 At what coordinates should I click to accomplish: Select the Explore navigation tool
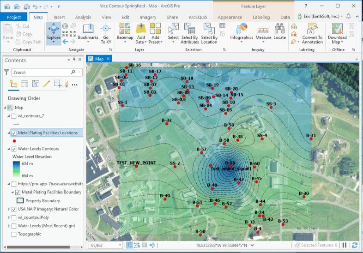pos(54,33)
